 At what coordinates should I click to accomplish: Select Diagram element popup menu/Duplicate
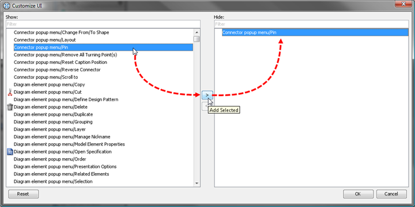[x=53, y=114]
